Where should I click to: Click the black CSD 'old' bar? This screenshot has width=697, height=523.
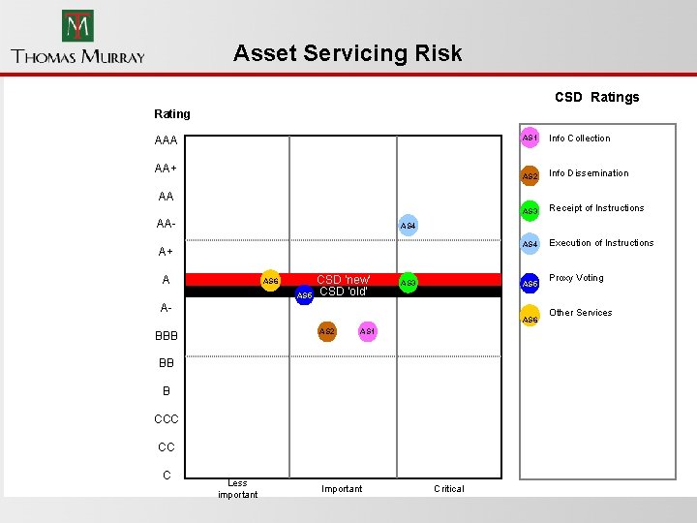tap(343, 292)
